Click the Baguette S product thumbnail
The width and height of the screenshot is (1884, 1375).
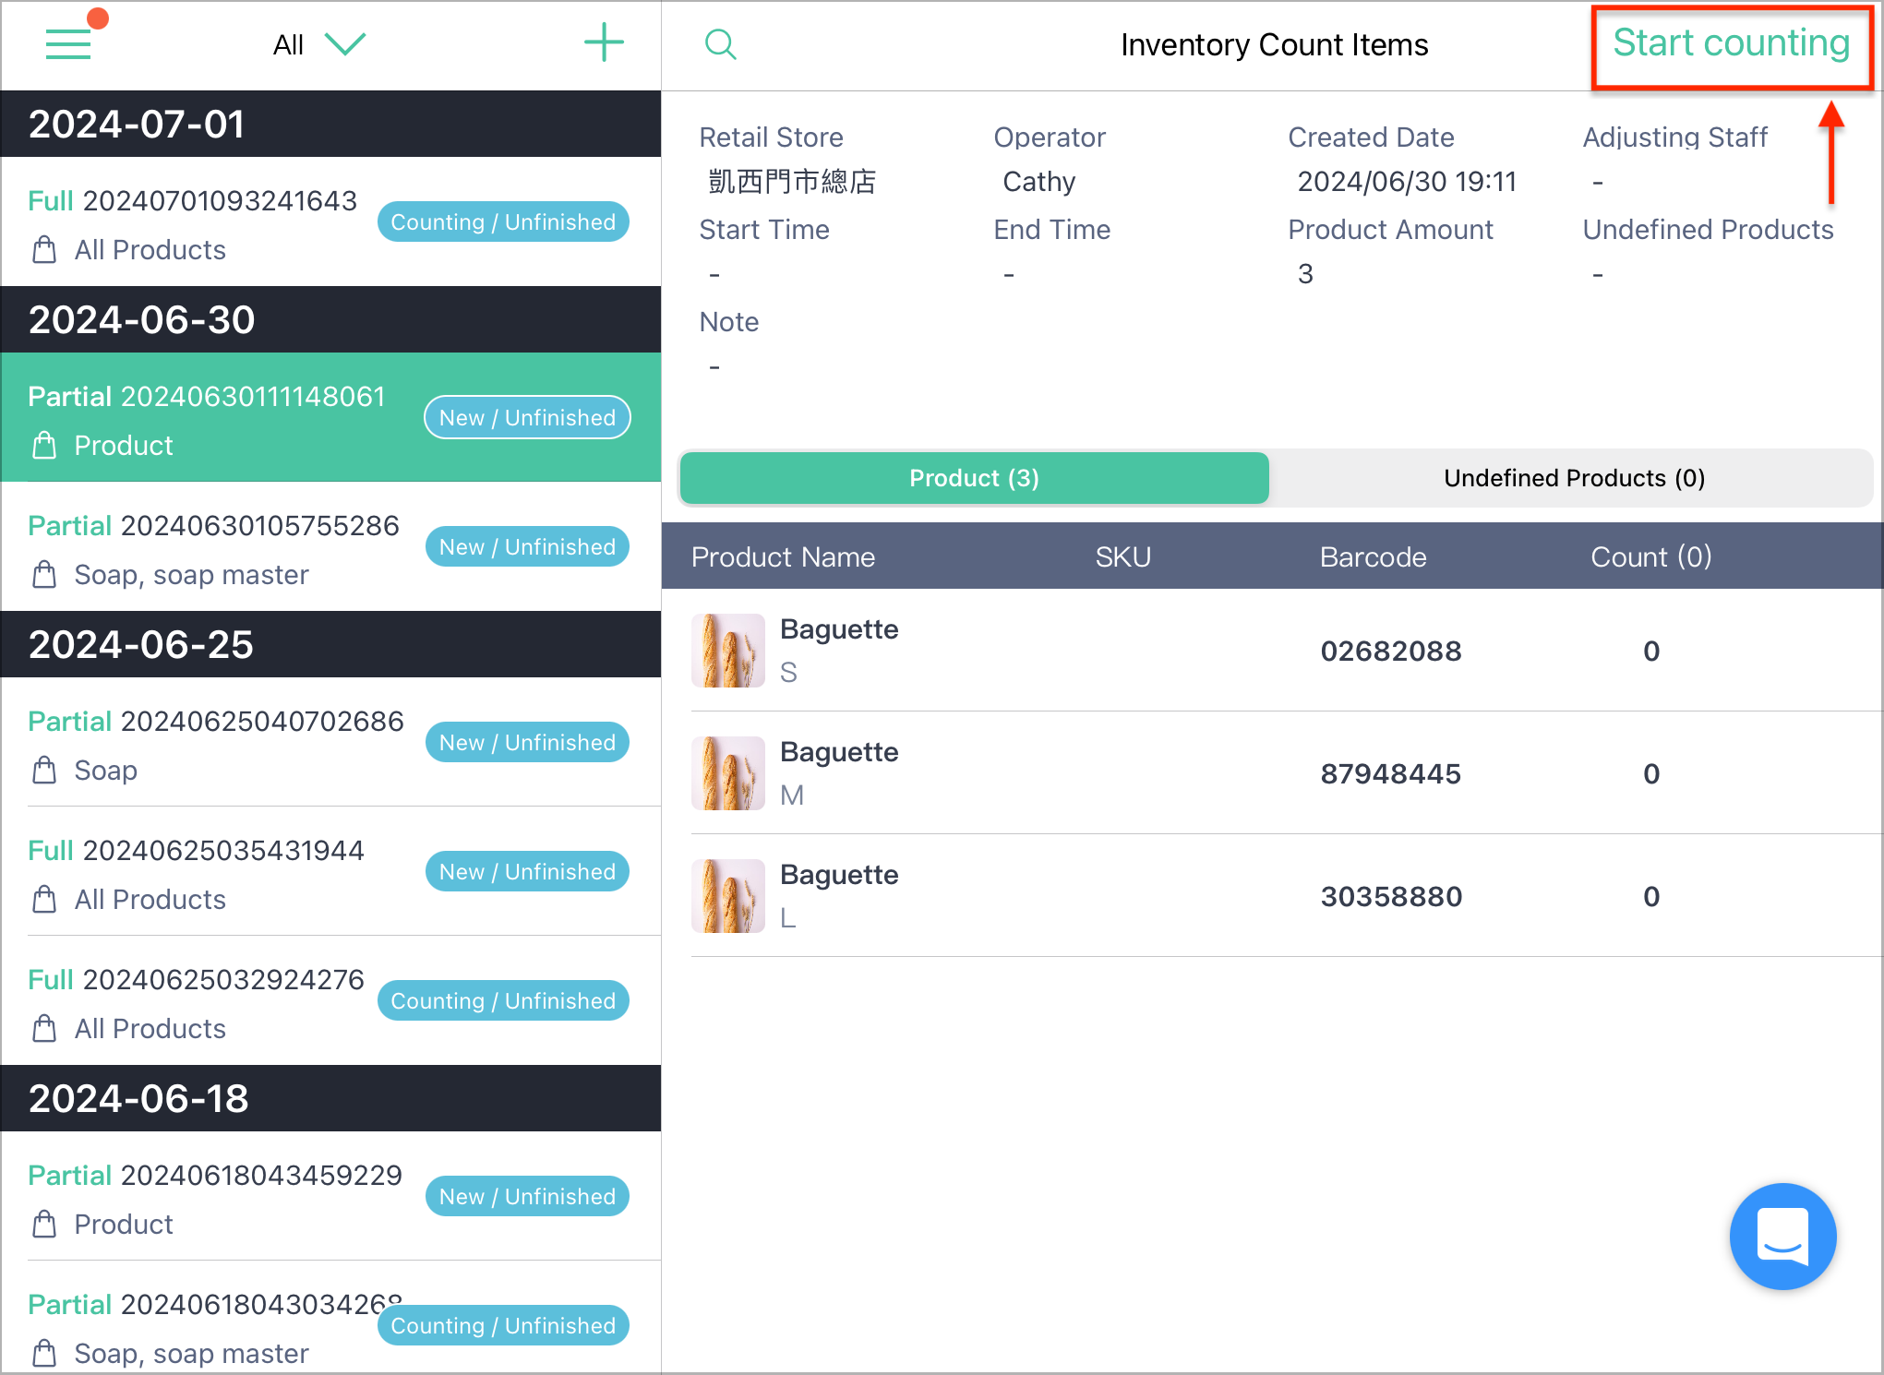tap(728, 651)
